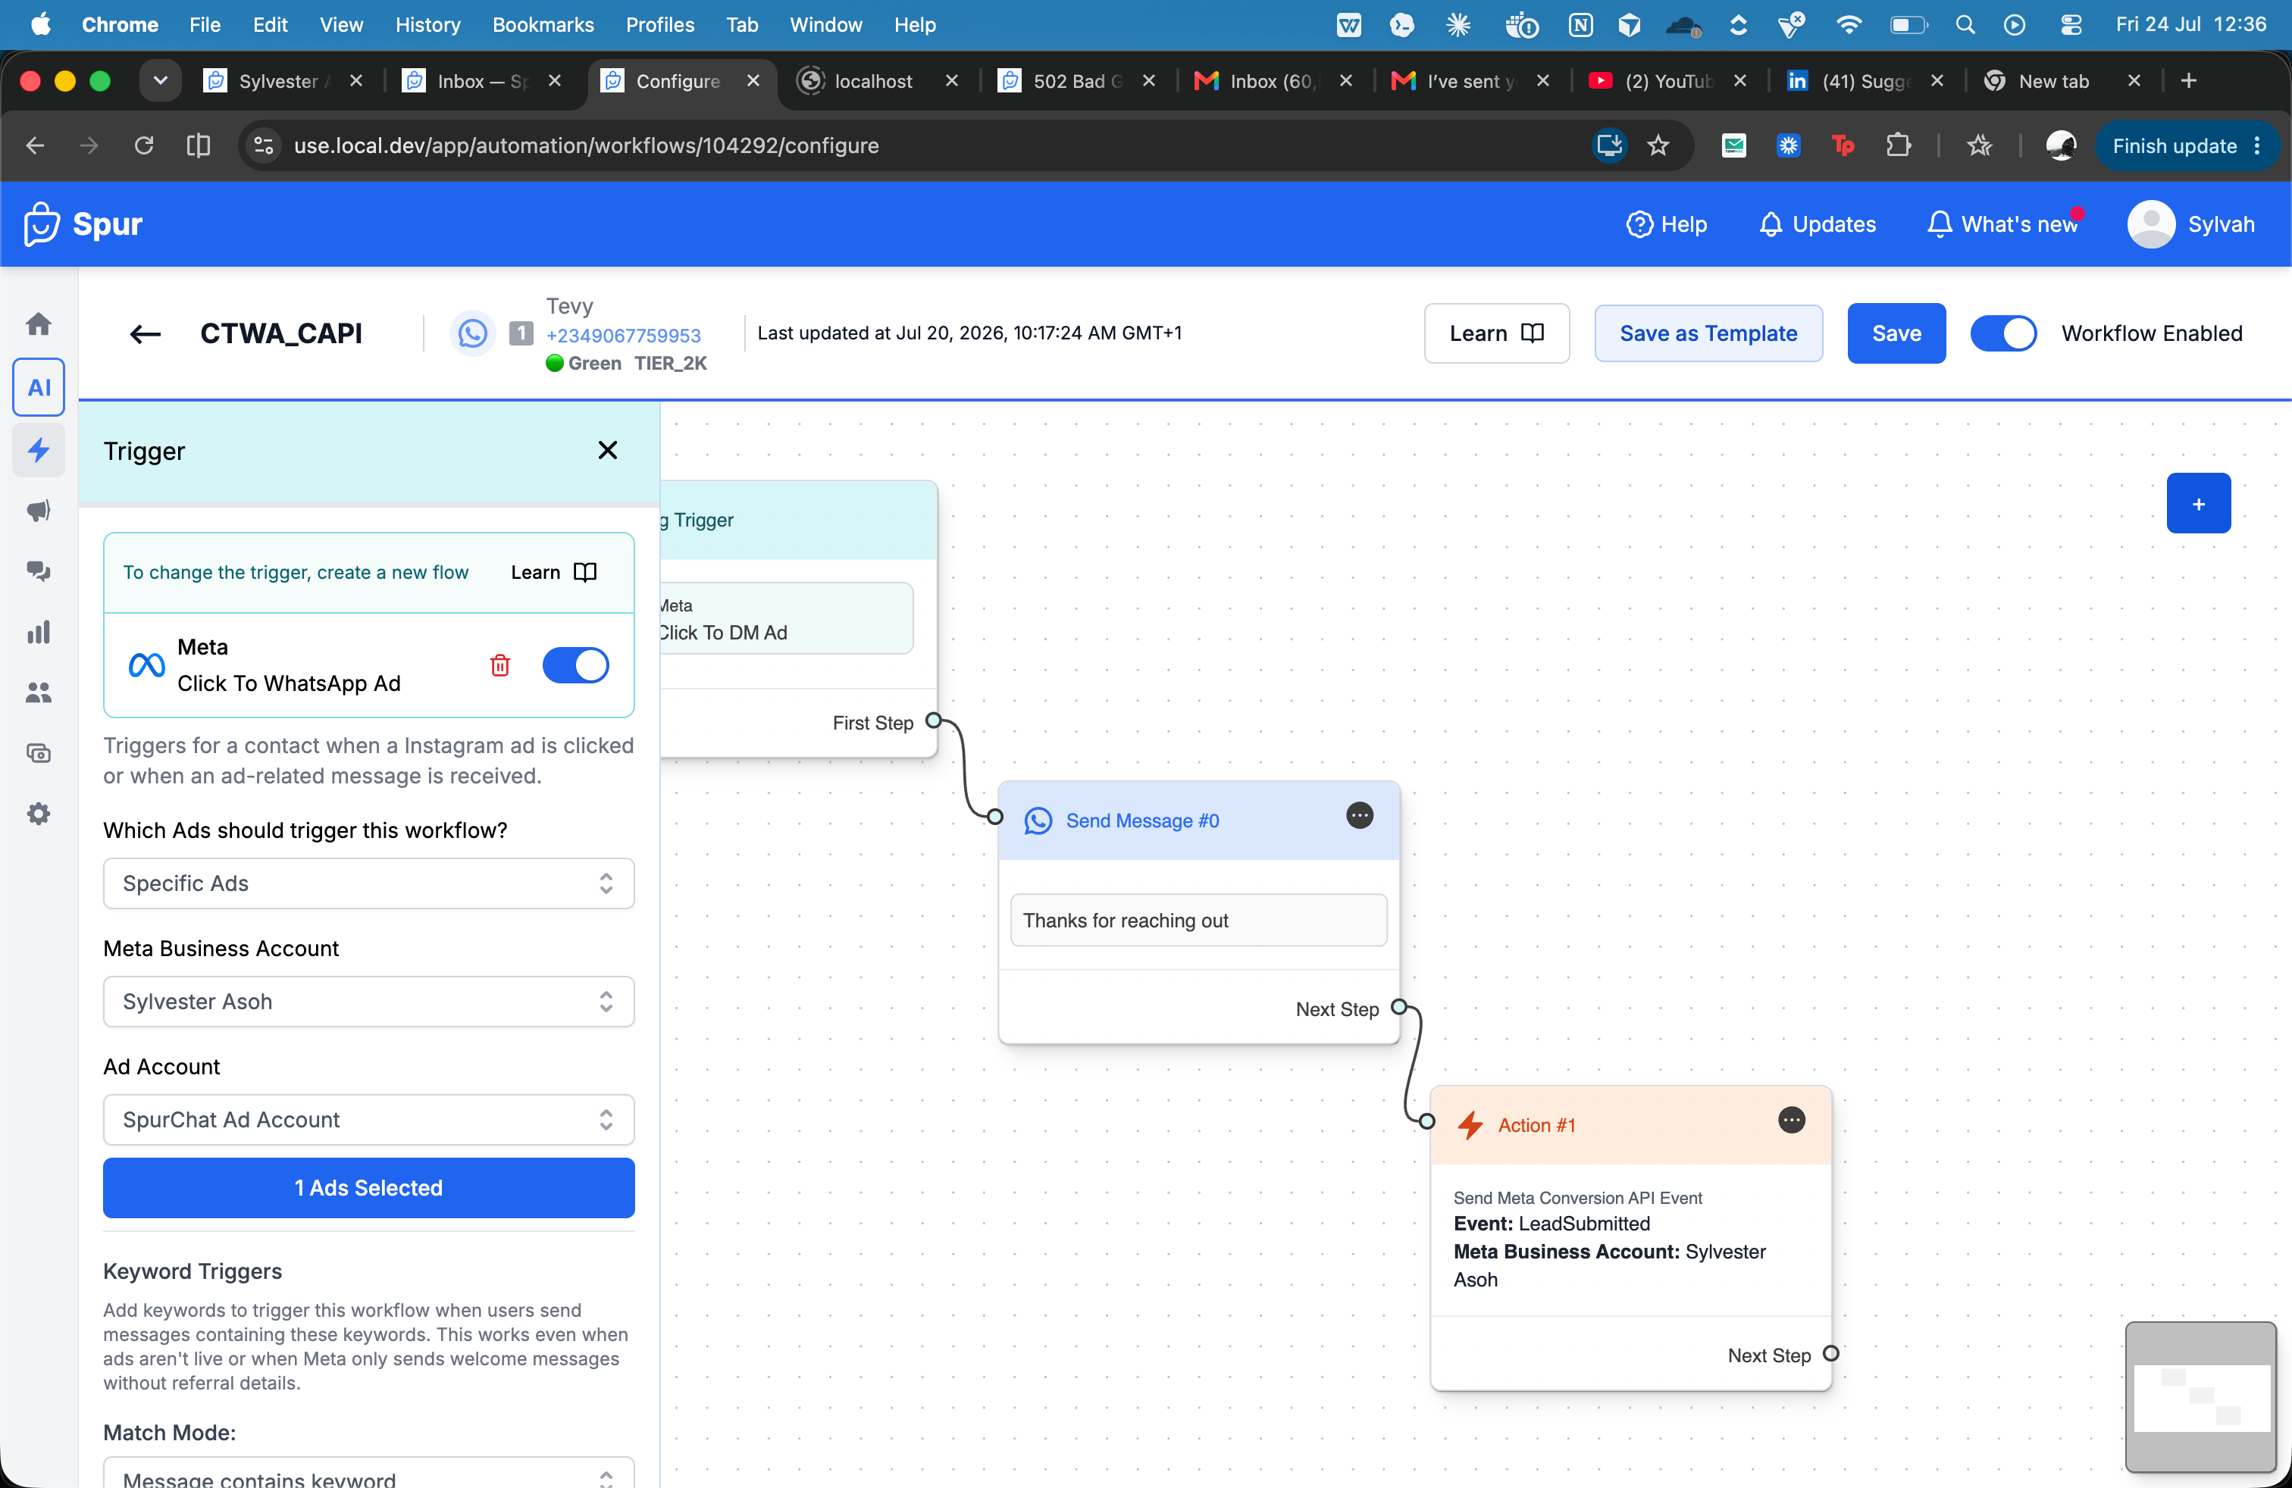Open macOS Control Center icon
The width and height of the screenshot is (2292, 1488).
[2071, 25]
